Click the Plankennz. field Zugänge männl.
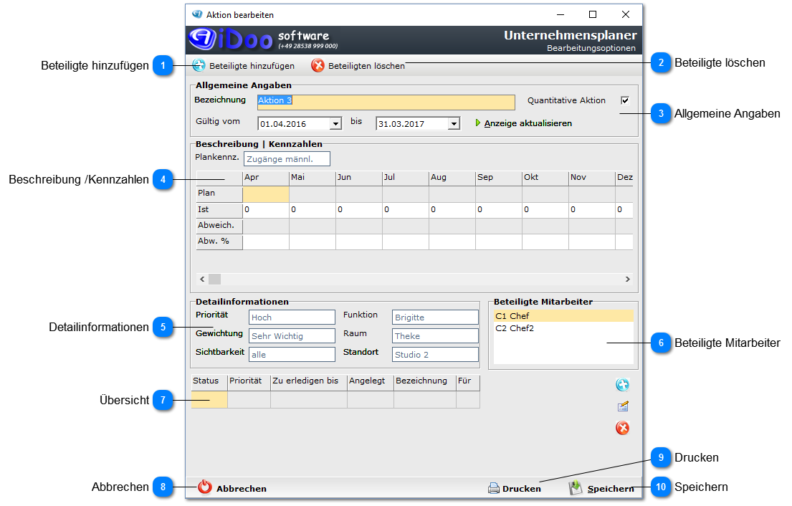This screenshot has width=792, height=506. coord(287,159)
